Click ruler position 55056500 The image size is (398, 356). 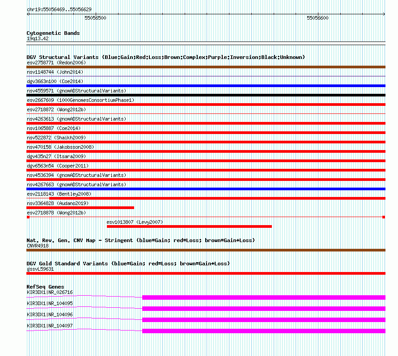[95, 18]
